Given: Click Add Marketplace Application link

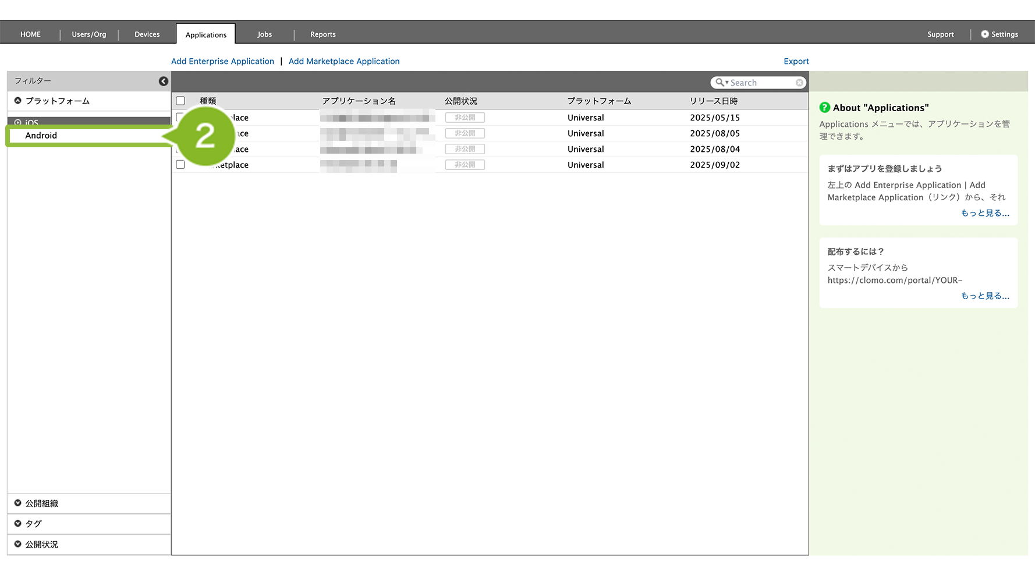Looking at the screenshot, I should pyautogui.click(x=343, y=61).
